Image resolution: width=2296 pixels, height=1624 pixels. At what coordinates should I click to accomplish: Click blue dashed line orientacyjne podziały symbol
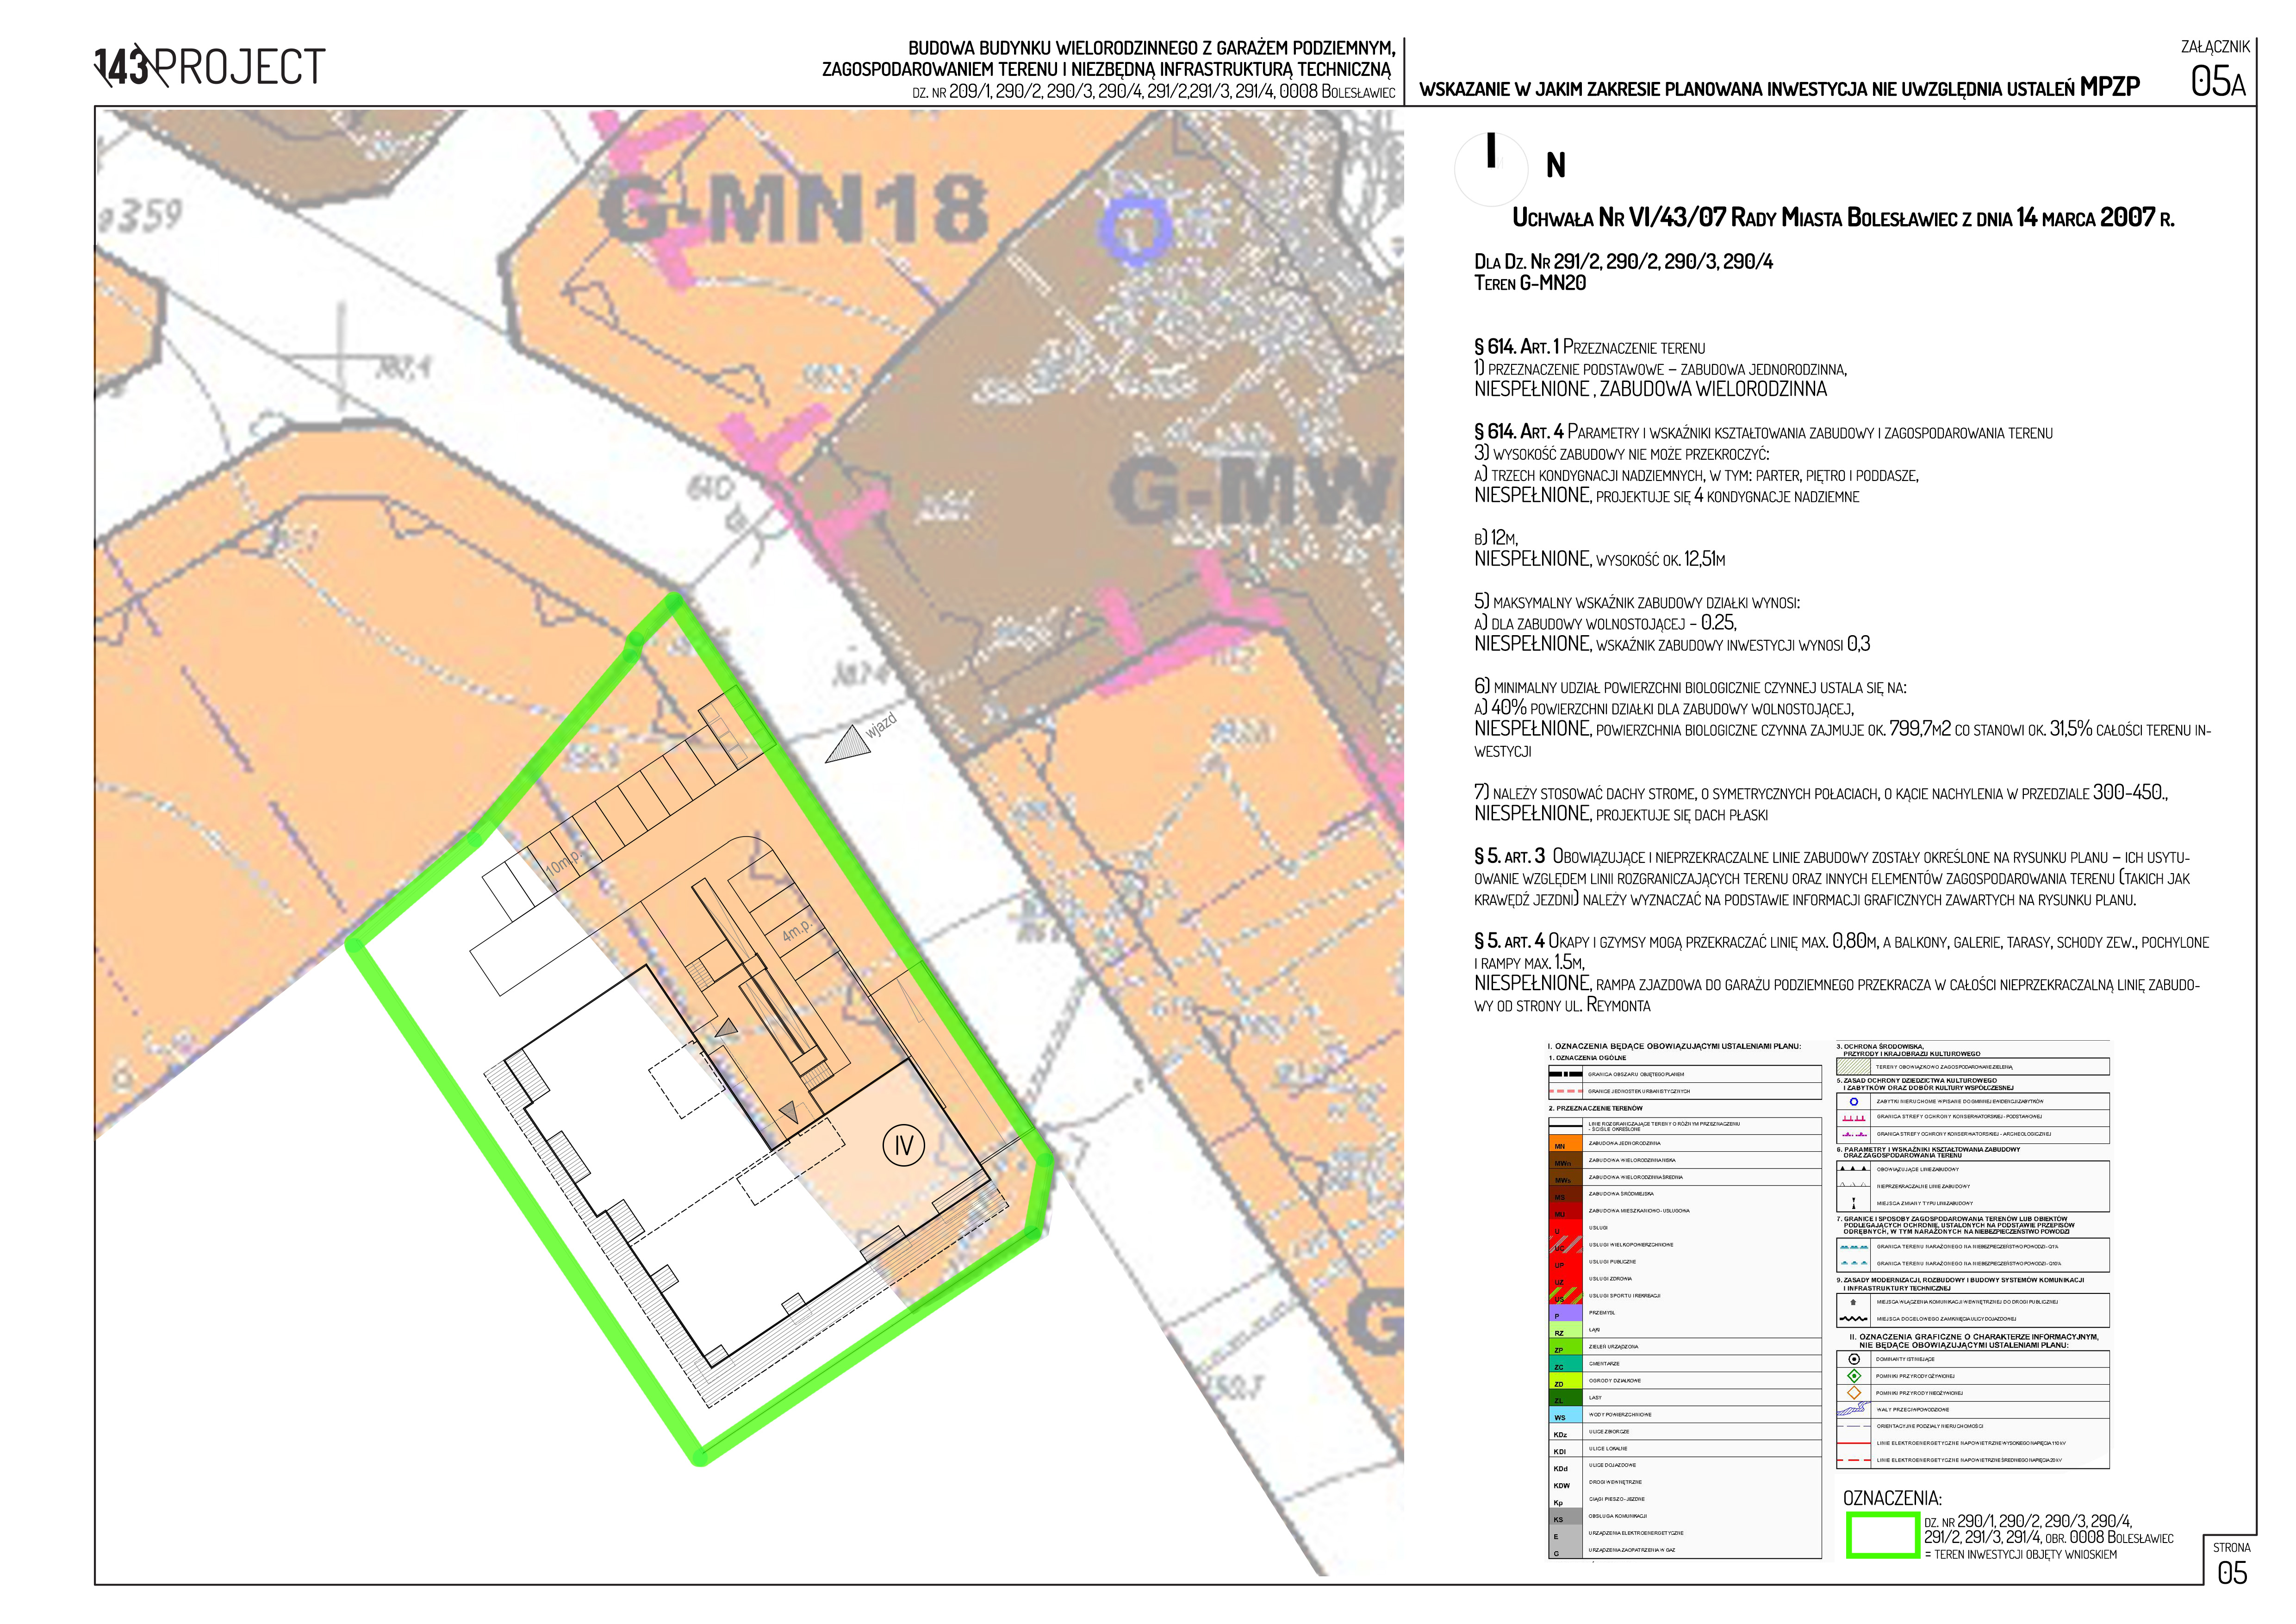[x=1854, y=1426]
